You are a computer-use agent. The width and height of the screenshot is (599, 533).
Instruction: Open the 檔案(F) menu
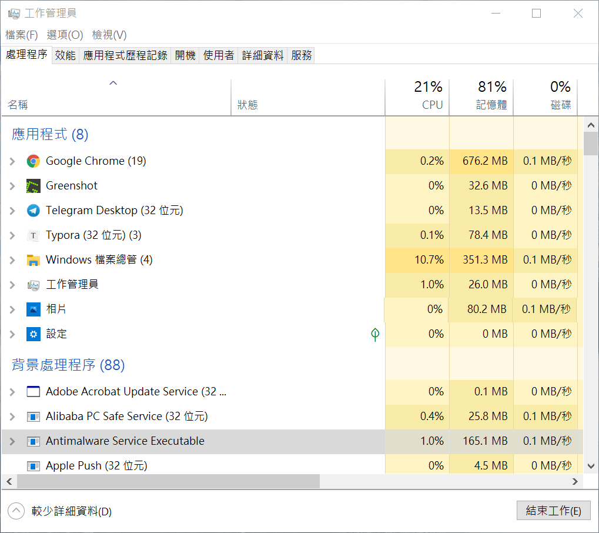pyautogui.click(x=22, y=35)
